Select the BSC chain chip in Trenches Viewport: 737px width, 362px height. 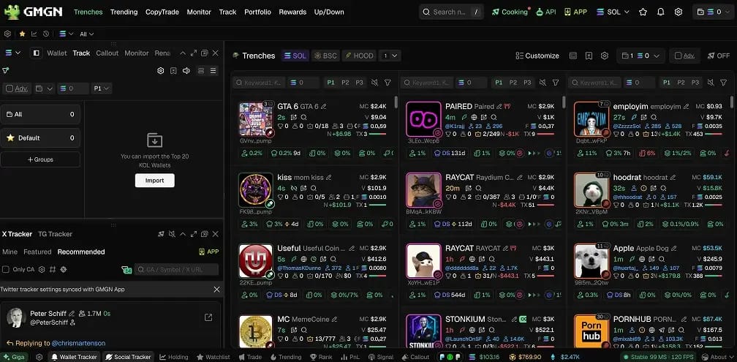pyautogui.click(x=325, y=56)
